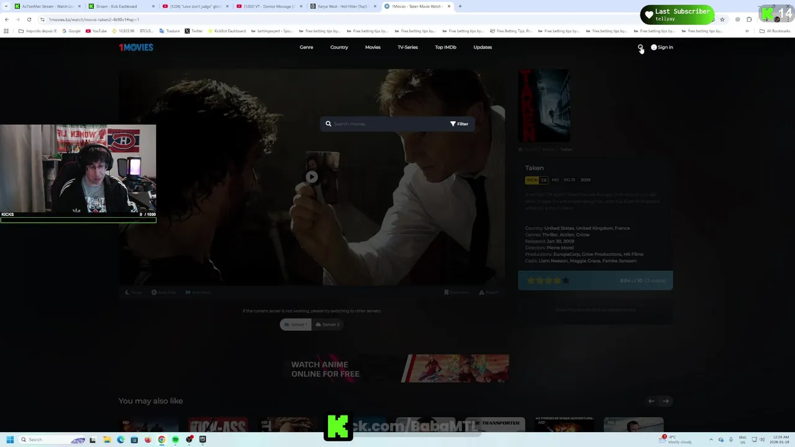Open Firefox from the taskbar

pos(148,440)
